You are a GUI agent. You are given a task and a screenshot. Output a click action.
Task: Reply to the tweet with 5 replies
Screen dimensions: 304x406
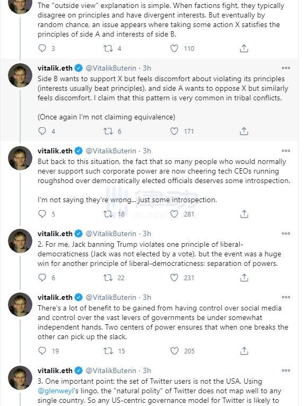42,214
